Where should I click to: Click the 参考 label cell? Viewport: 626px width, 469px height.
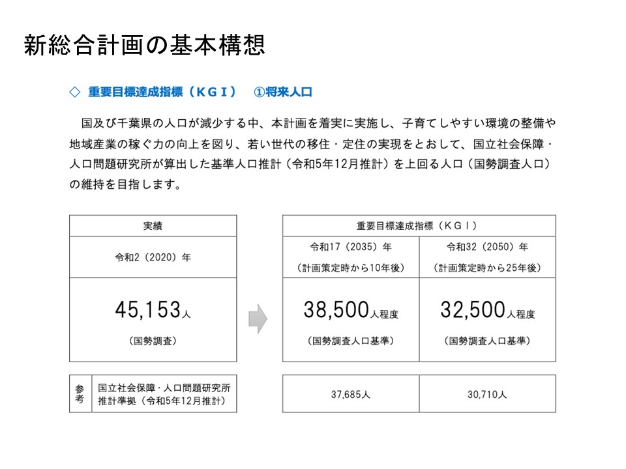80,393
